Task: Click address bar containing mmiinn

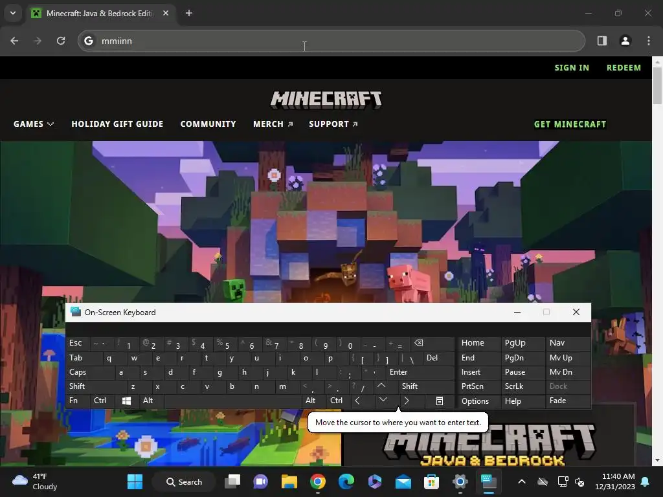Action: (331, 41)
